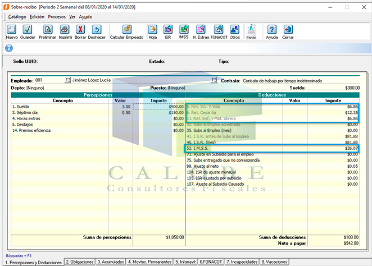Viewport: 372px width, 266px height.
Task: Select Séptimo día valor 0.50
Action: point(120,112)
